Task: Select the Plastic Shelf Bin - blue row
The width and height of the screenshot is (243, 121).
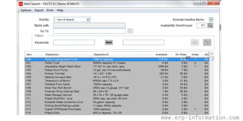Action: click(117, 98)
